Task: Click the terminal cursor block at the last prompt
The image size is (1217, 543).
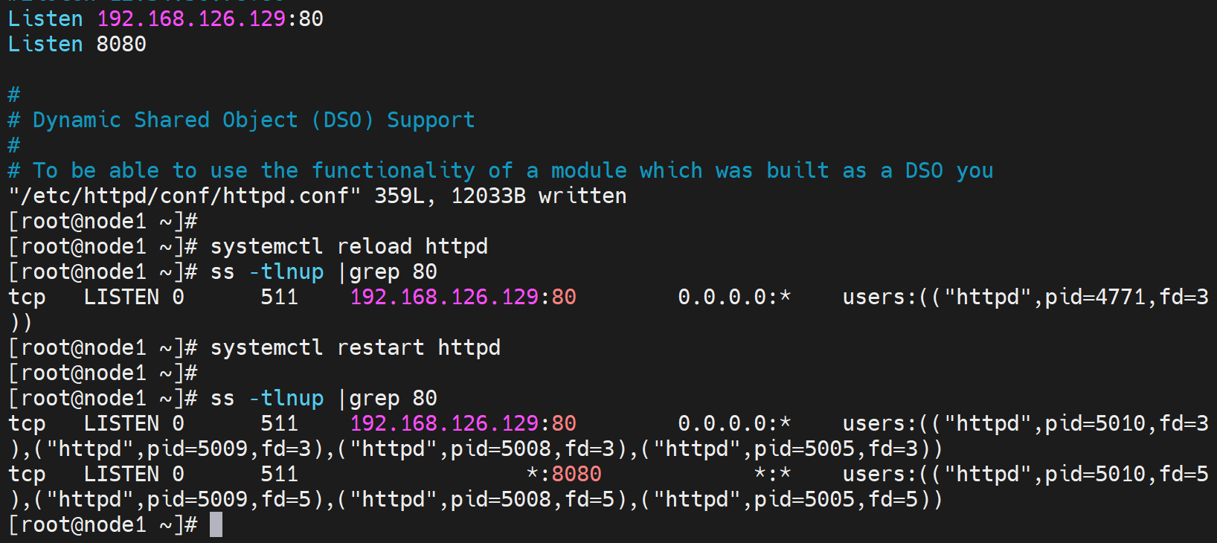Action: 216,524
